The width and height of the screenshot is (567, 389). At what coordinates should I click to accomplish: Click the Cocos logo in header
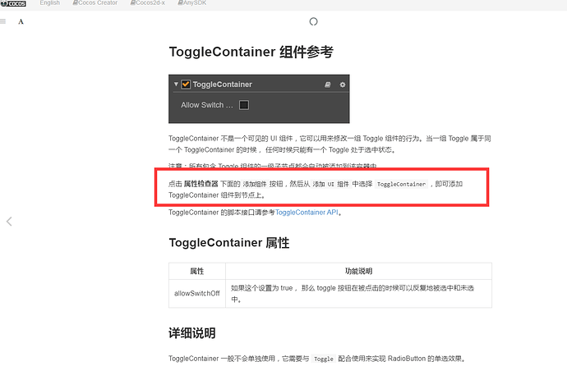pos(13,3)
